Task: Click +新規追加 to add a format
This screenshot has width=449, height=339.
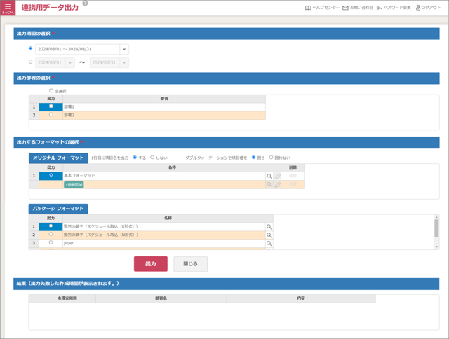Action: (74, 184)
